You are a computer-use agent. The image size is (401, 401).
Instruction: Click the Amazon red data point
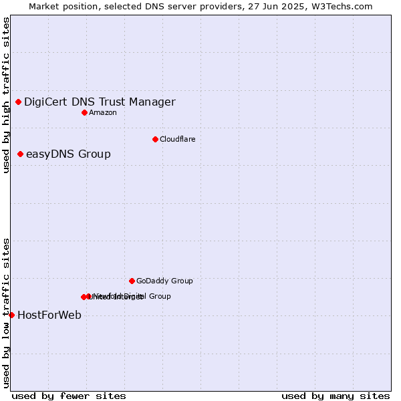[x=85, y=112]
